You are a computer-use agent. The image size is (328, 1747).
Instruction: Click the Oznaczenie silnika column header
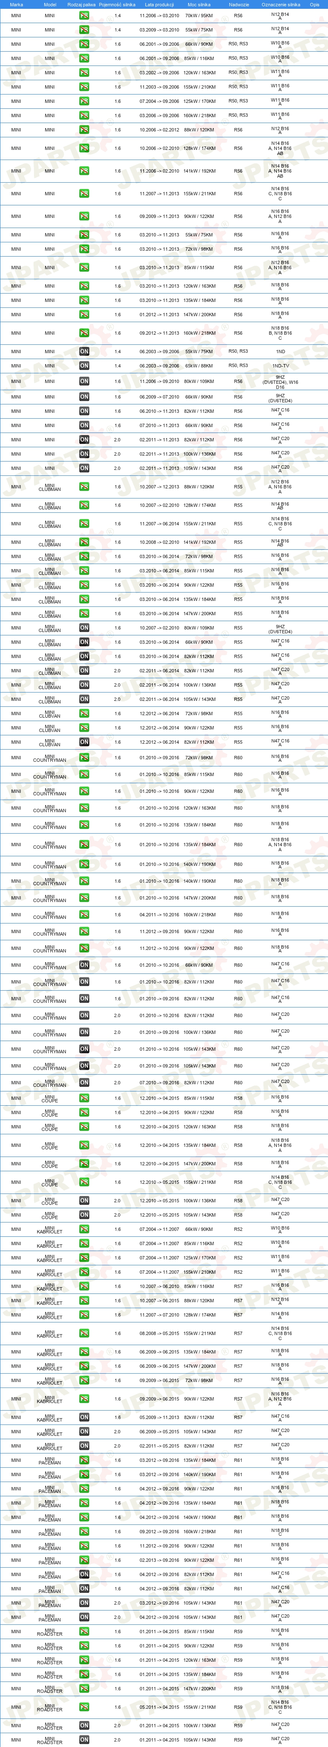click(x=281, y=4)
